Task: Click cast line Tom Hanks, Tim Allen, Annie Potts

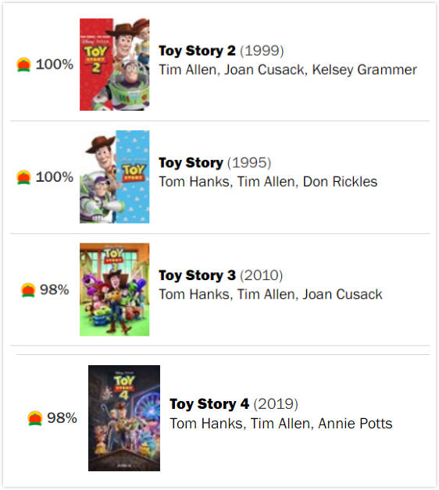Action: point(281,424)
